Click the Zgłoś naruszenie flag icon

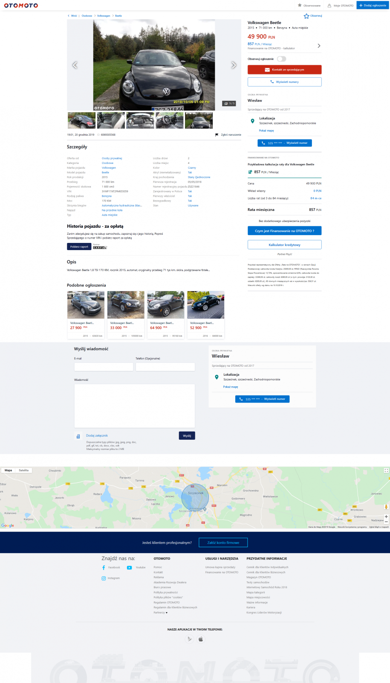coord(217,135)
